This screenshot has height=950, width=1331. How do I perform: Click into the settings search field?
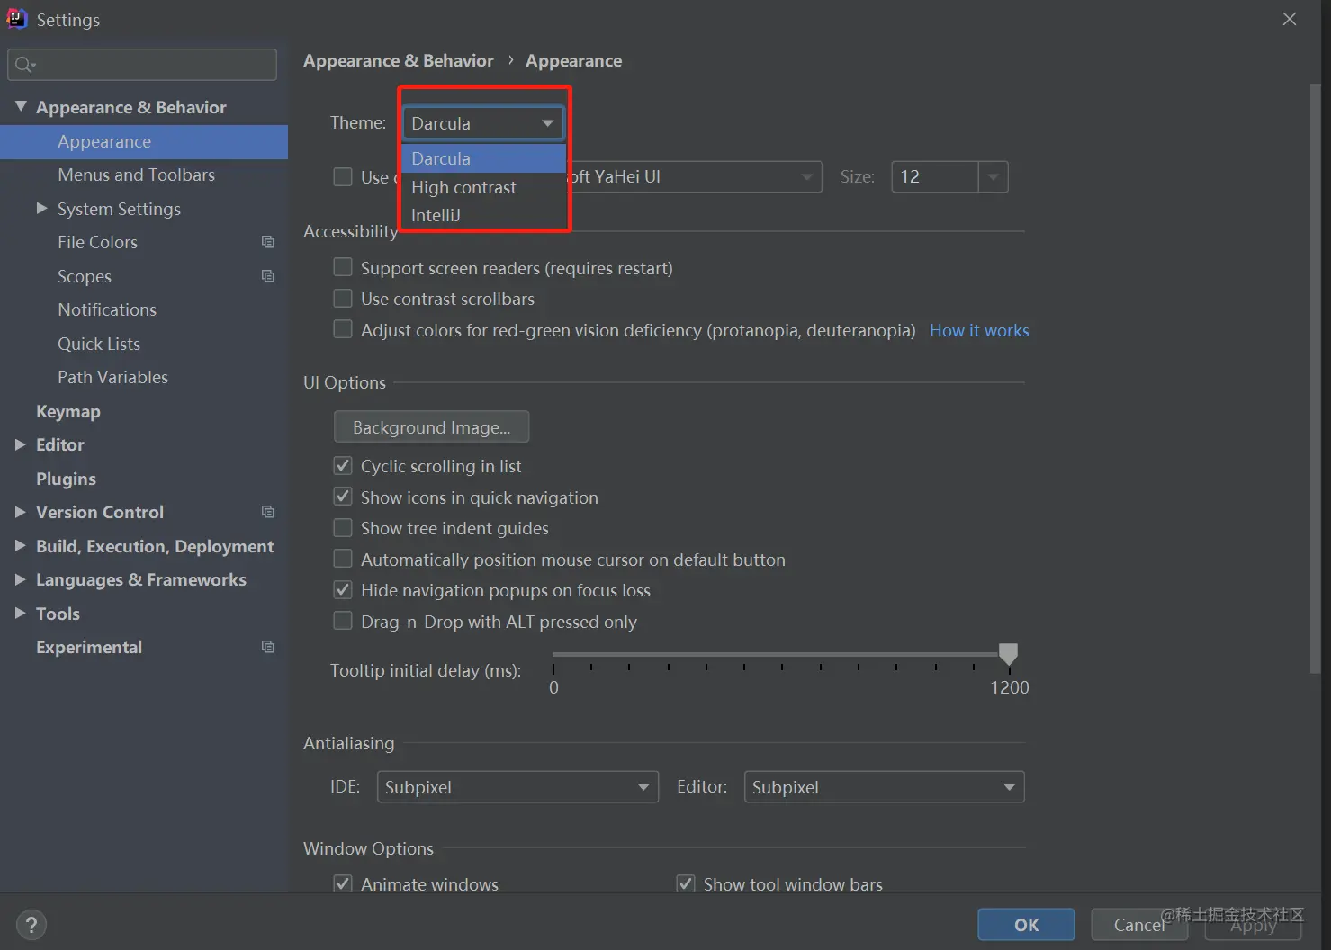142,65
